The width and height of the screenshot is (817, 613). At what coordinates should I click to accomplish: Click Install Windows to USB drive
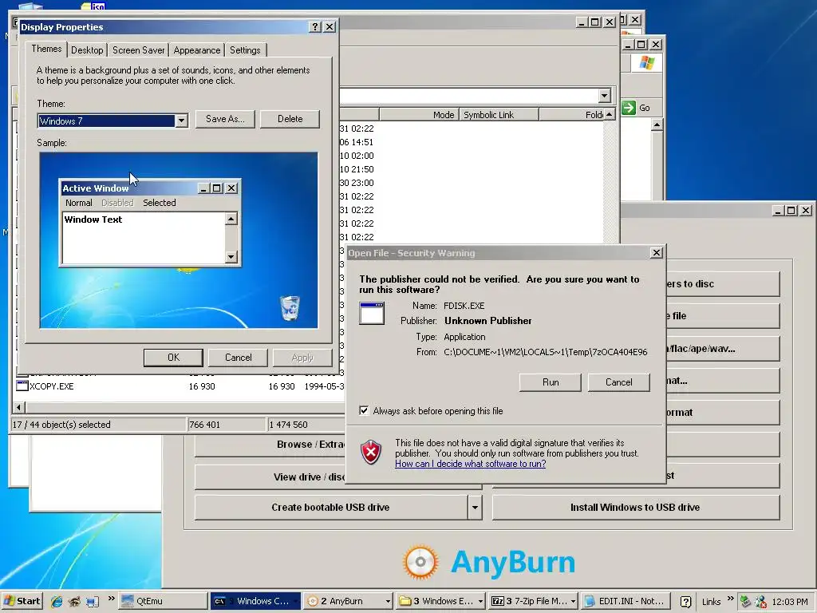pyautogui.click(x=635, y=507)
